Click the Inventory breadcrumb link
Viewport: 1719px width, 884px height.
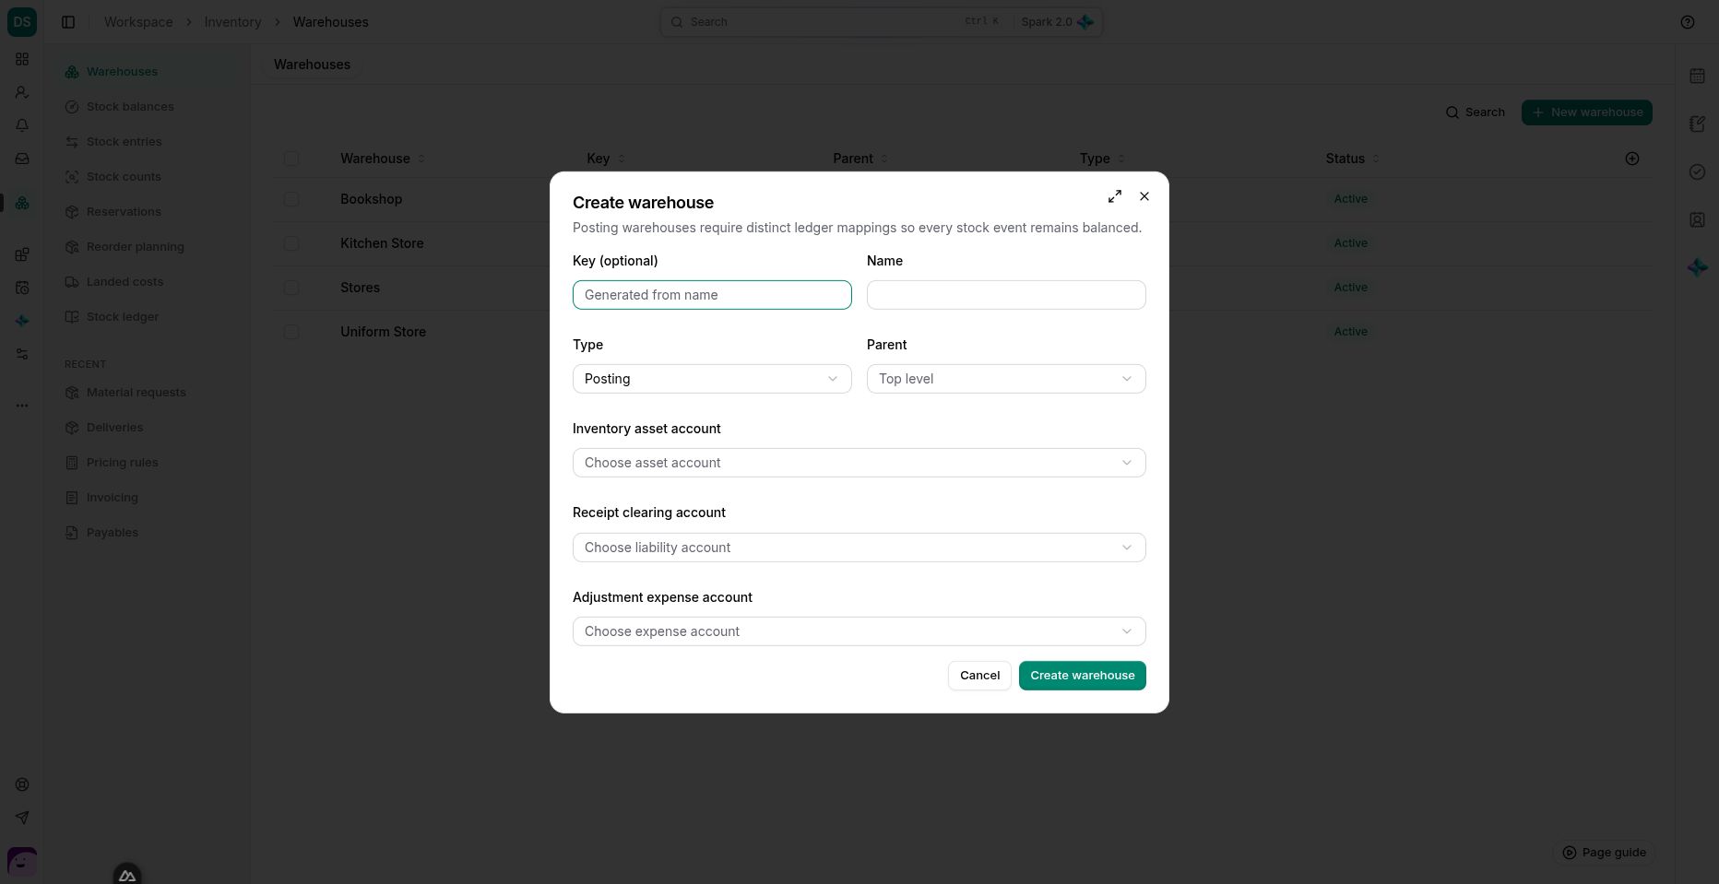pyautogui.click(x=232, y=22)
